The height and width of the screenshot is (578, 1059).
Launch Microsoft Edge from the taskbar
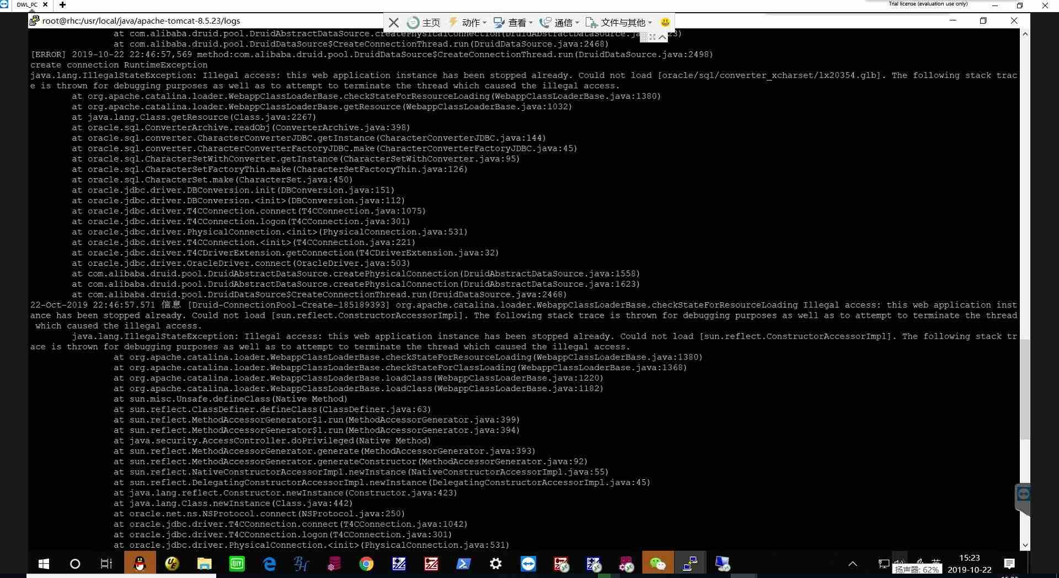(x=269, y=564)
